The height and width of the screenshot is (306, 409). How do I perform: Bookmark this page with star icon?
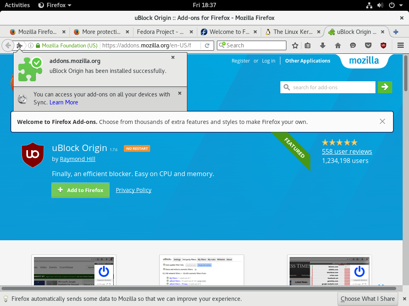(x=295, y=45)
